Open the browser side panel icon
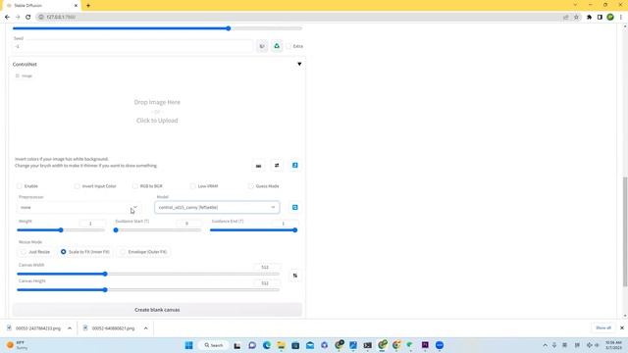The height and width of the screenshot is (353, 628). (x=600, y=18)
